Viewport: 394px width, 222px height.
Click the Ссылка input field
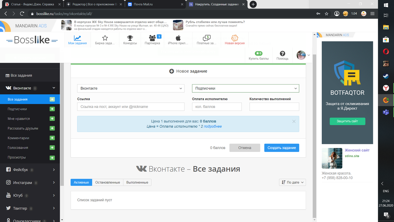coord(131,107)
